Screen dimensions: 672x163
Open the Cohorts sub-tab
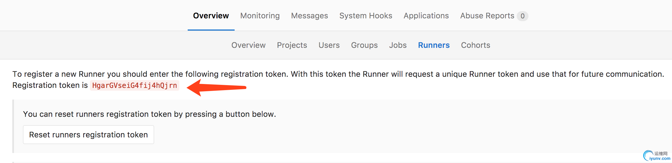(476, 45)
